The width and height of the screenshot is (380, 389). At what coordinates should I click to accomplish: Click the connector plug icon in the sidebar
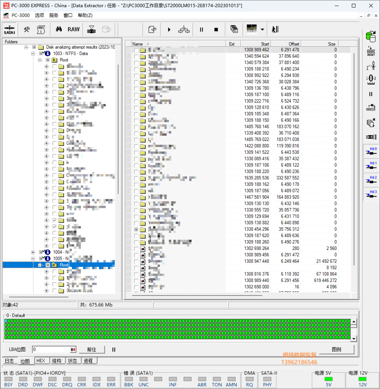(371, 137)
